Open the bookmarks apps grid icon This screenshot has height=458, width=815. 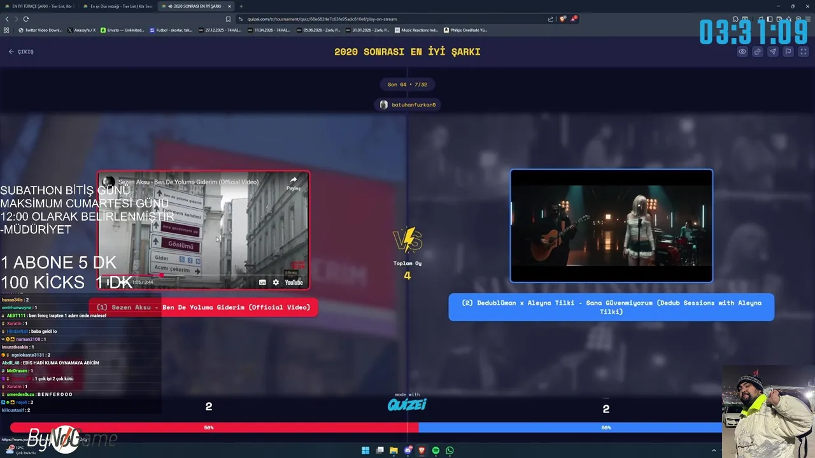(x=6, y=30)
